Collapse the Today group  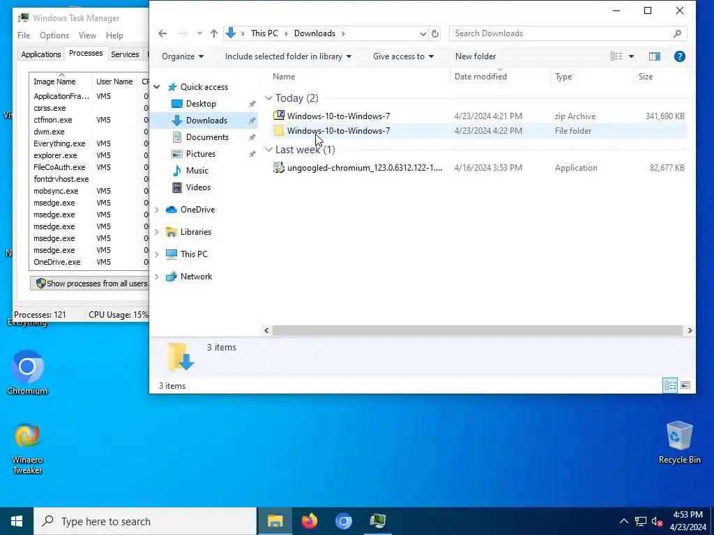(x=268, y=98)
